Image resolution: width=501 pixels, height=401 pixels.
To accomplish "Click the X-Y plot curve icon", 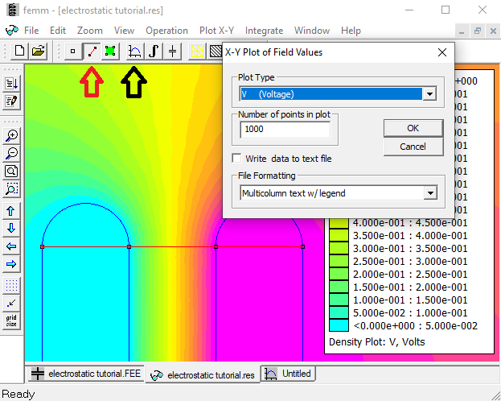I will (135, 51).
